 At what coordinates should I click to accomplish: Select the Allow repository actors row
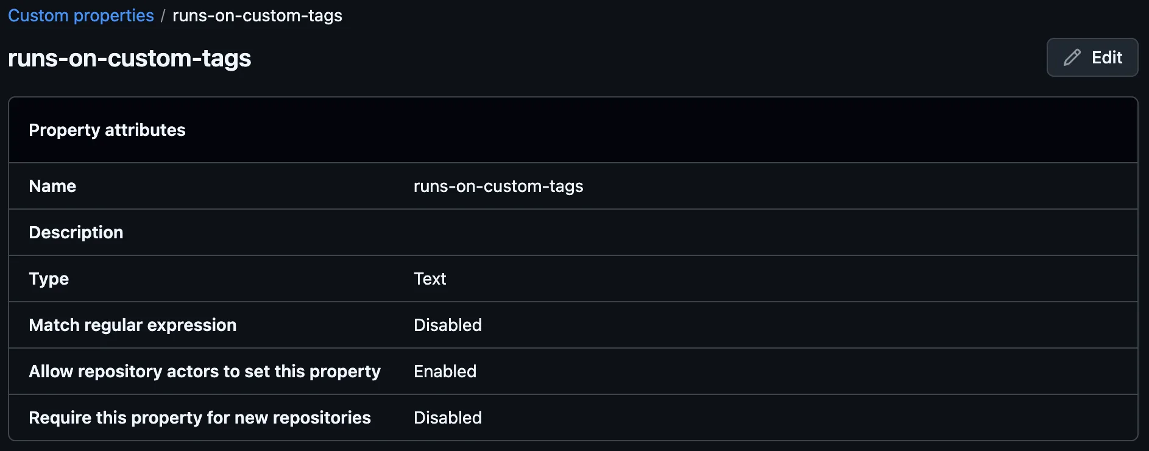pyautogui.click(x=204, y=371)
